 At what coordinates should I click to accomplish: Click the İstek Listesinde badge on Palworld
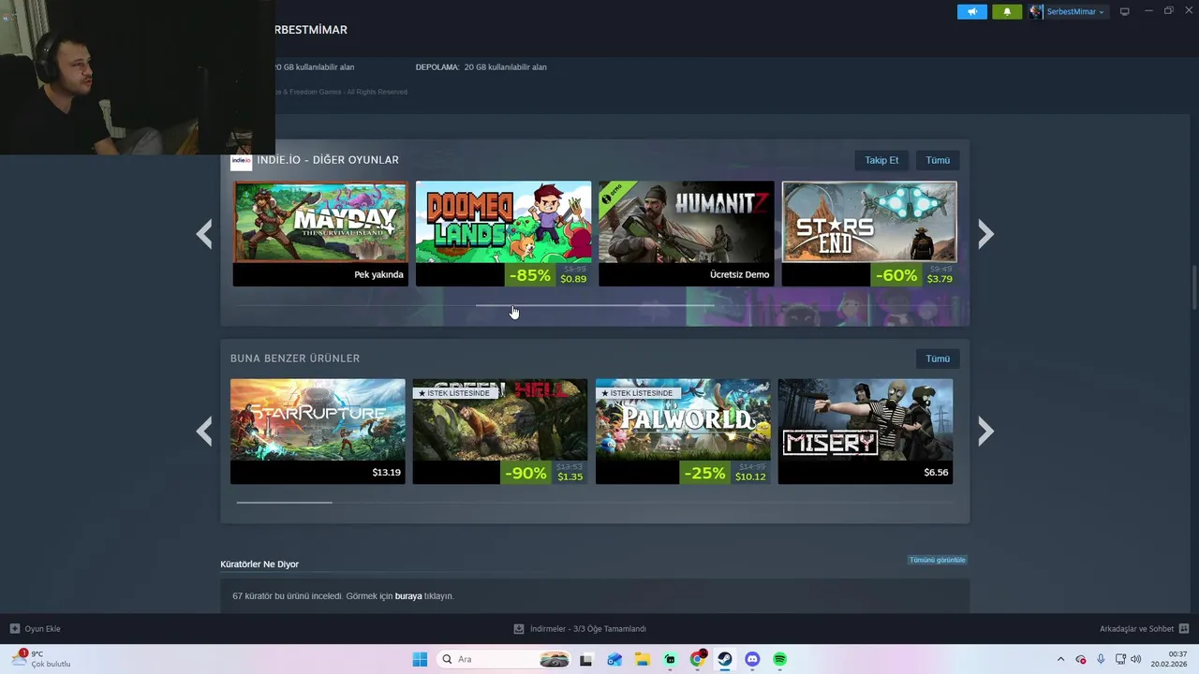(x=637, y=393)
